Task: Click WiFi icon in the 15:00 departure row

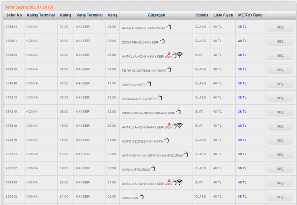Action: (180, 125)
